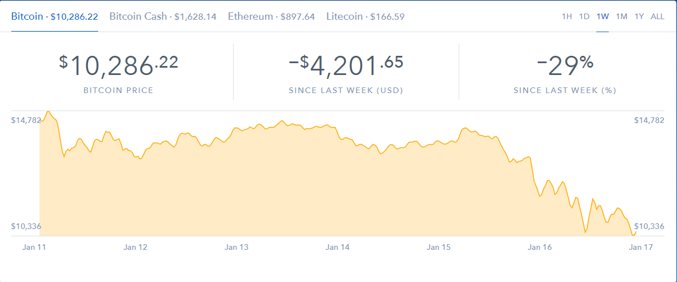Click the Jan 16 date marker
Image resolution: width=677 pixels, height=282 pixels.
pyautogui.click(x=540, y=247)
